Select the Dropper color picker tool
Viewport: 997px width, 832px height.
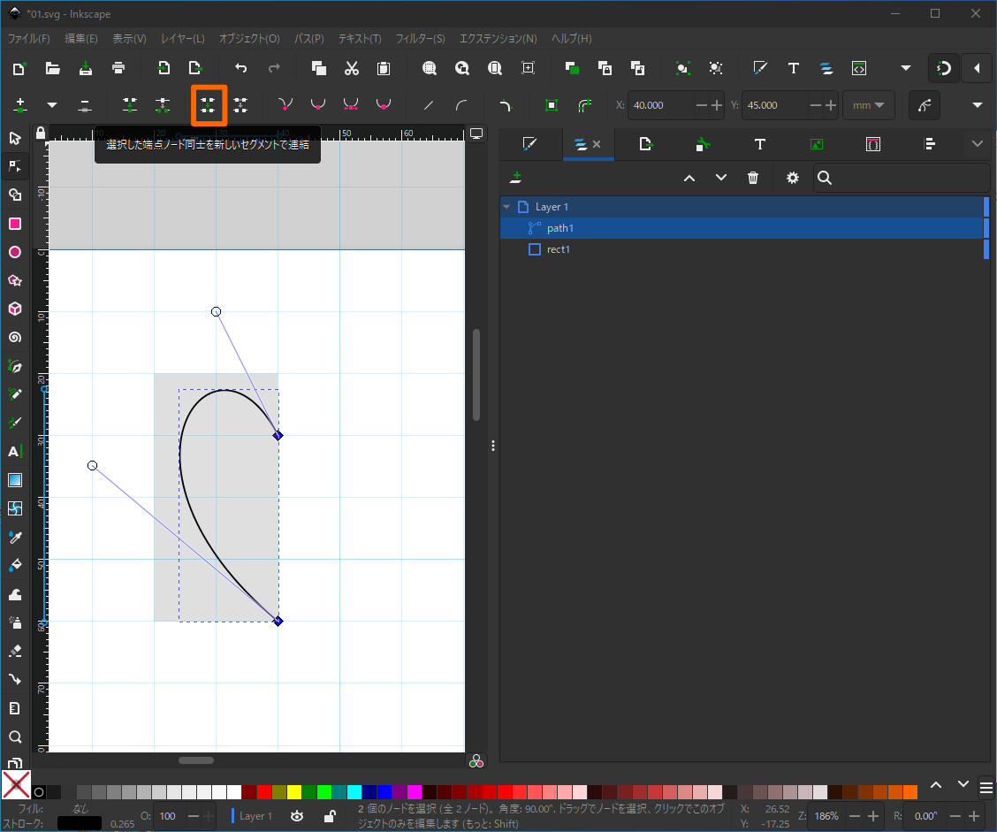(15, 538)
